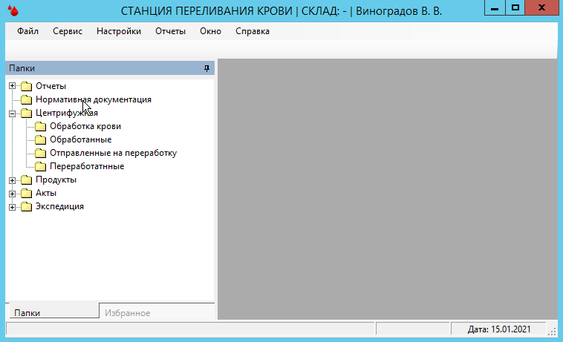Expand the Отчеты tree node

[12, 86]
